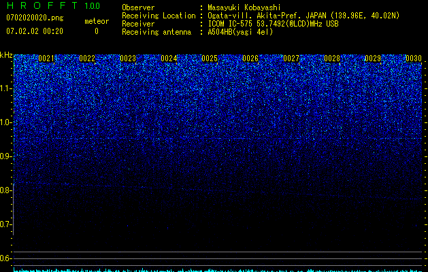Click time marker 0024
Viewport: 428px width, 272px height.
(169, 58)
